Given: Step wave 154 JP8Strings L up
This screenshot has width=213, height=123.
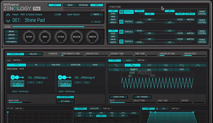Looking at the screenshot, I should click(x=39, y=83).
